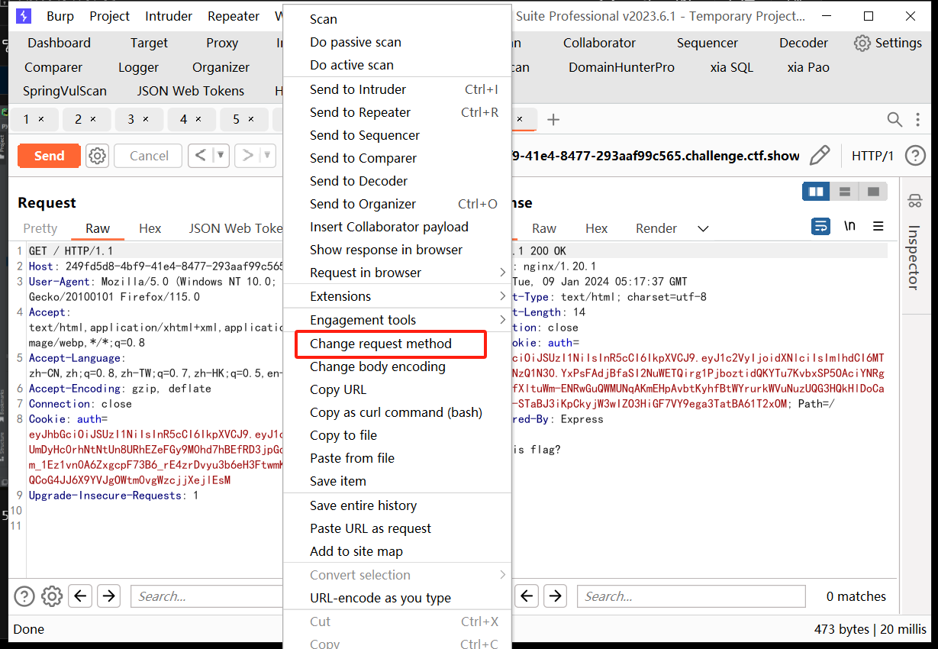938x649 pixels.
Task: Click the Send button
Action: tap(49, 156)
